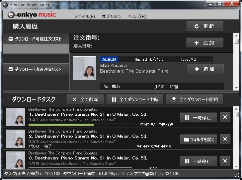Click the purchase history scrollbar thumb
The height and width of the screenshot is (180, 242).
pyautogui.click(x=236, y=41)
